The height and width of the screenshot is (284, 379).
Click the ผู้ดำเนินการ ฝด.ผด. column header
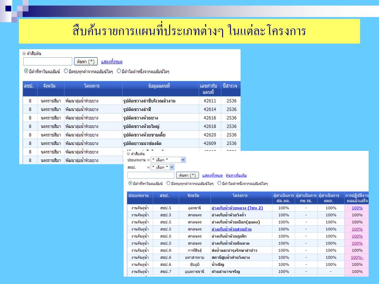284,198
